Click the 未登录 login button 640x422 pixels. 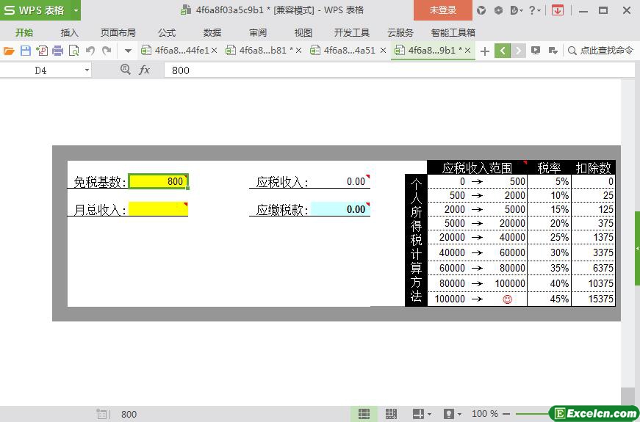pyautogui.click(x=443, y=10)
